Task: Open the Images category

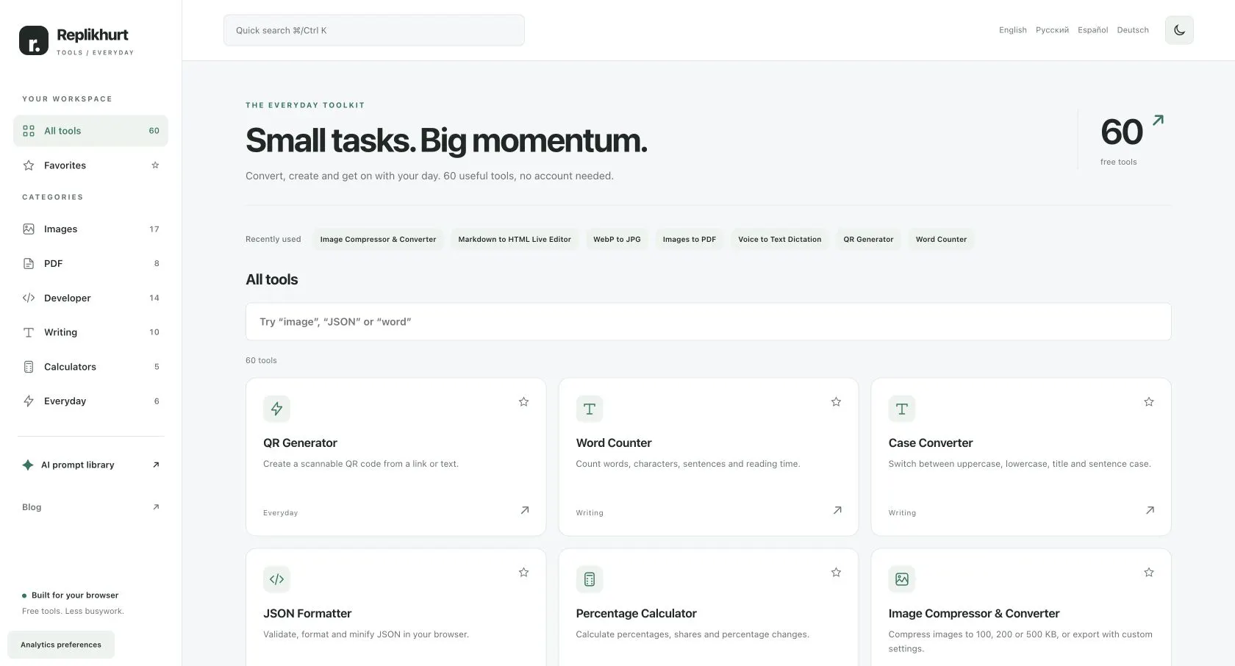Action: 90,229
